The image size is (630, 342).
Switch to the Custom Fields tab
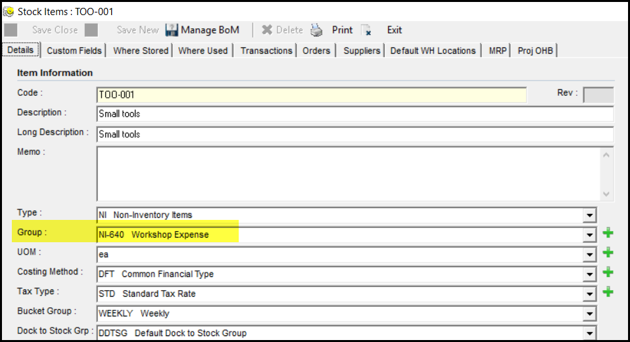(x=74, y=51)
